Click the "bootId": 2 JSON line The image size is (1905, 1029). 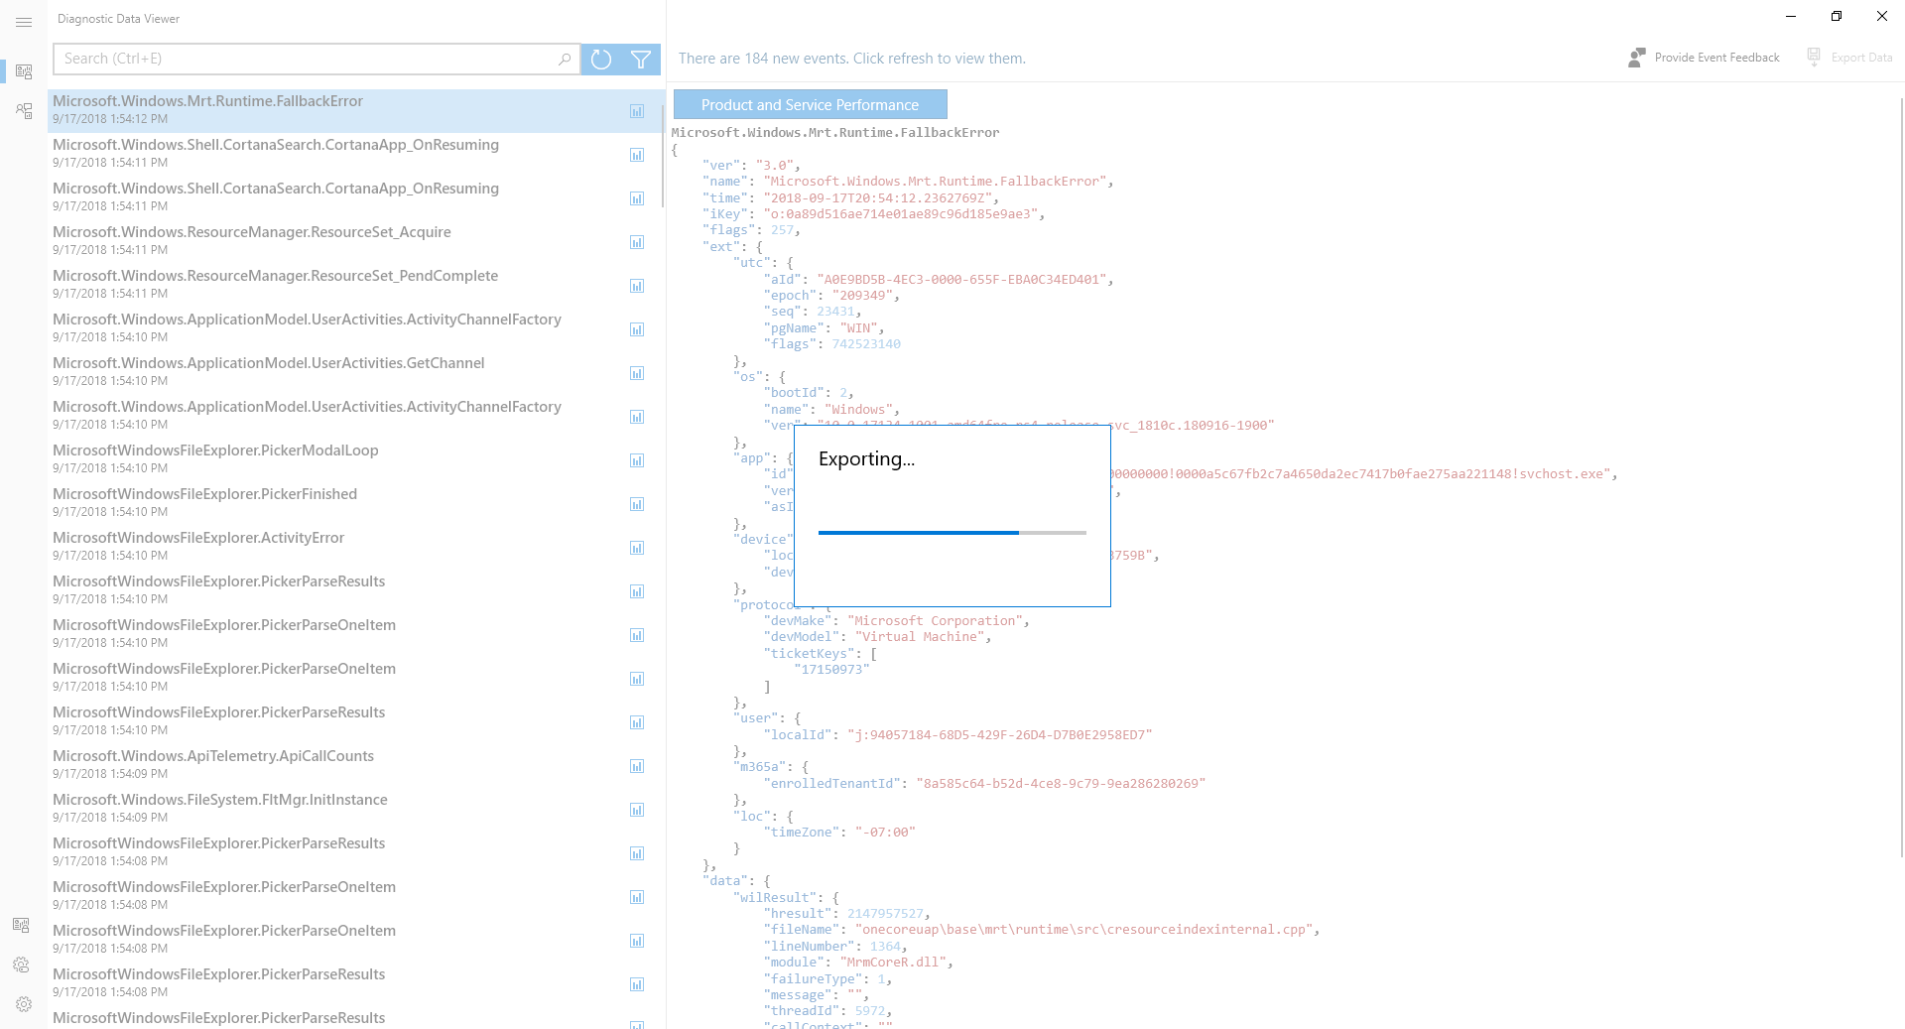[x=809, y=393]
